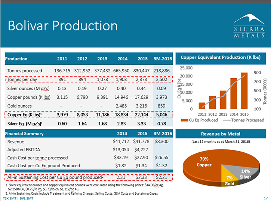Click the Sierra Metals logo
This screenshot has width=271, height=201.
[x=249, y=25]
